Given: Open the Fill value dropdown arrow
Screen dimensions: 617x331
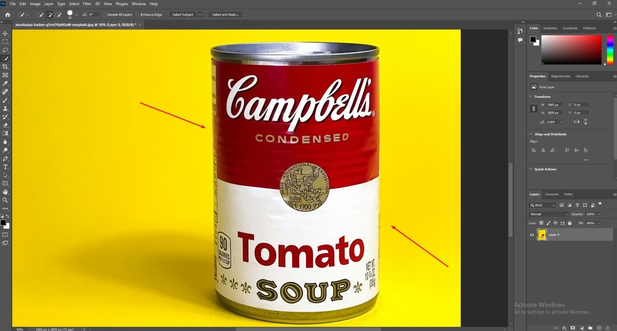Looking at the screenshot, I should coord(599,223).
